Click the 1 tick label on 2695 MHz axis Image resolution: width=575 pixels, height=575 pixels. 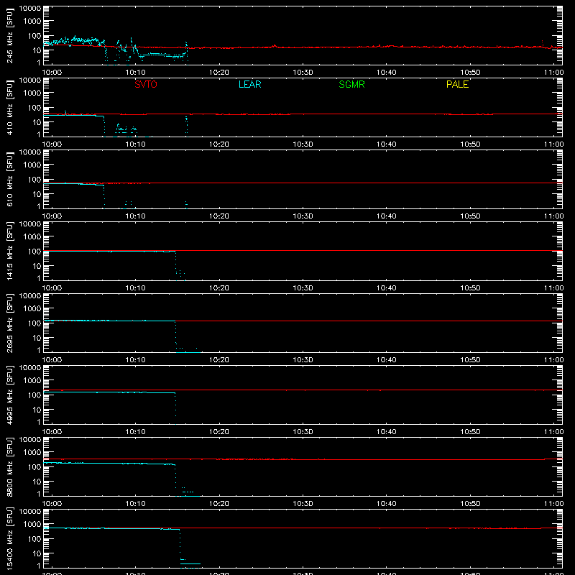pos(39,350)
